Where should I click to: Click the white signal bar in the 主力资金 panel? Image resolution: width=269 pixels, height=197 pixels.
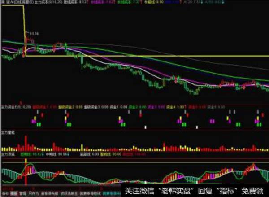[x=145, y=127]
